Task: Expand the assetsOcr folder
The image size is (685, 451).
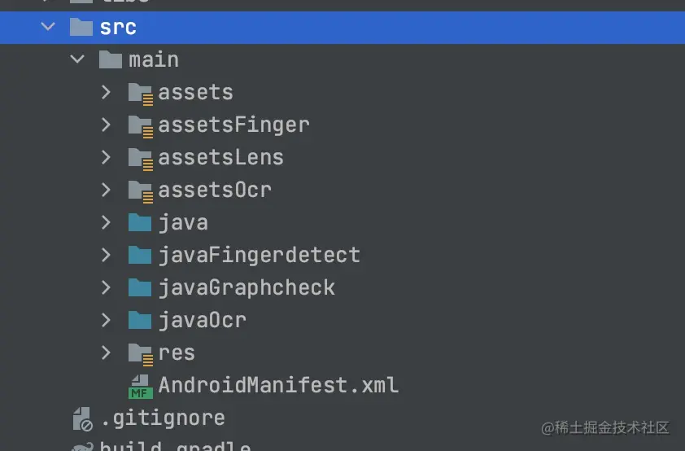Action: (106, 190)
